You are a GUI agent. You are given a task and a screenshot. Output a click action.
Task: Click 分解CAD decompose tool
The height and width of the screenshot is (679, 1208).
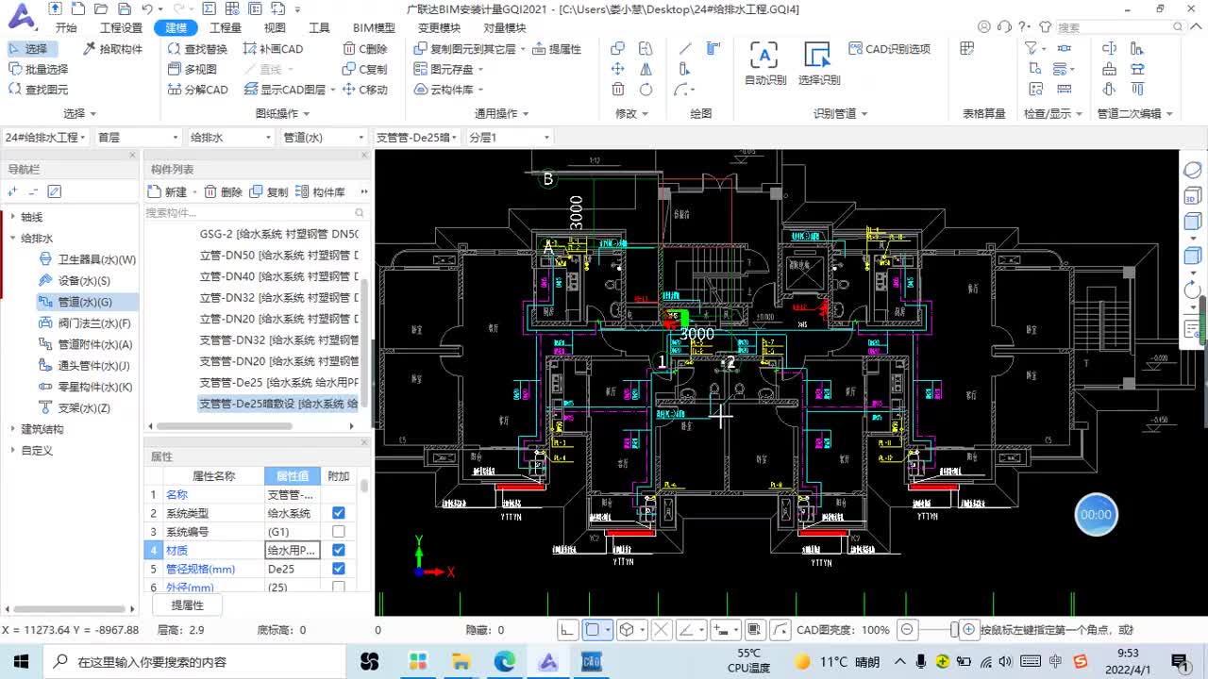tap(198, 90)
